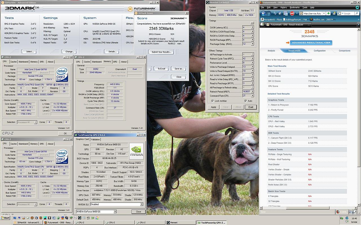The image size is (361, 225).
Task: Open Precharge Delay (tRAS) dropdown
Action: click(x=252, y=44)
